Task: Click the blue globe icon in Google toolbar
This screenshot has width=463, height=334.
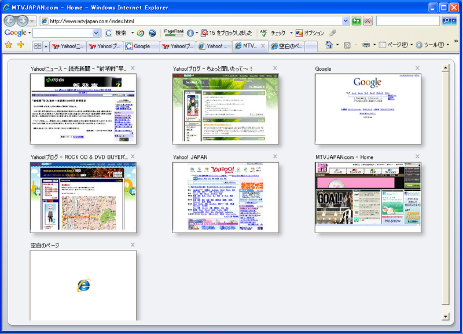Action: tap(152, 33)
